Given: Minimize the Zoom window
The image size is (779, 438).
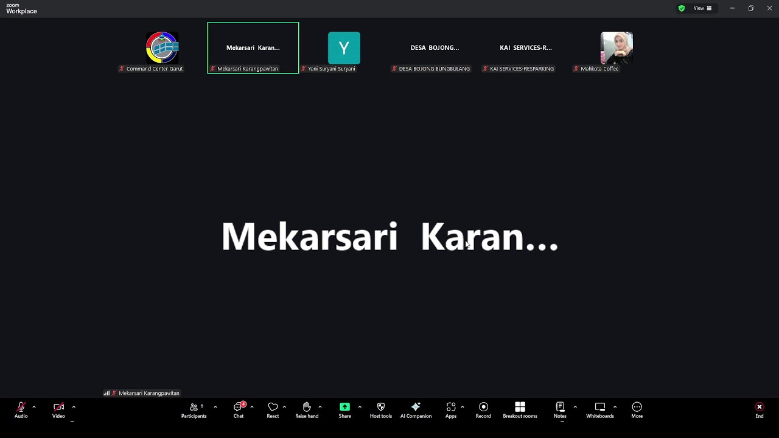Looking at the screenshot, I should point(732,8).
